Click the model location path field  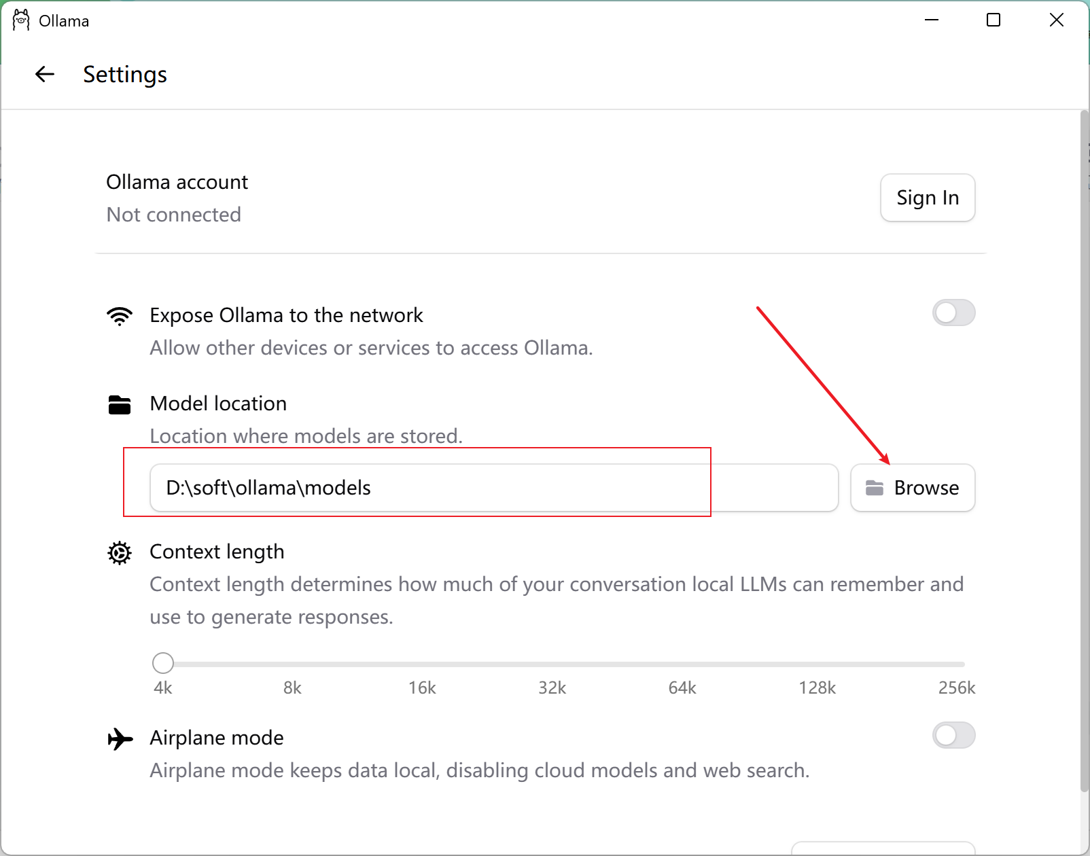[x=494, y=488]
